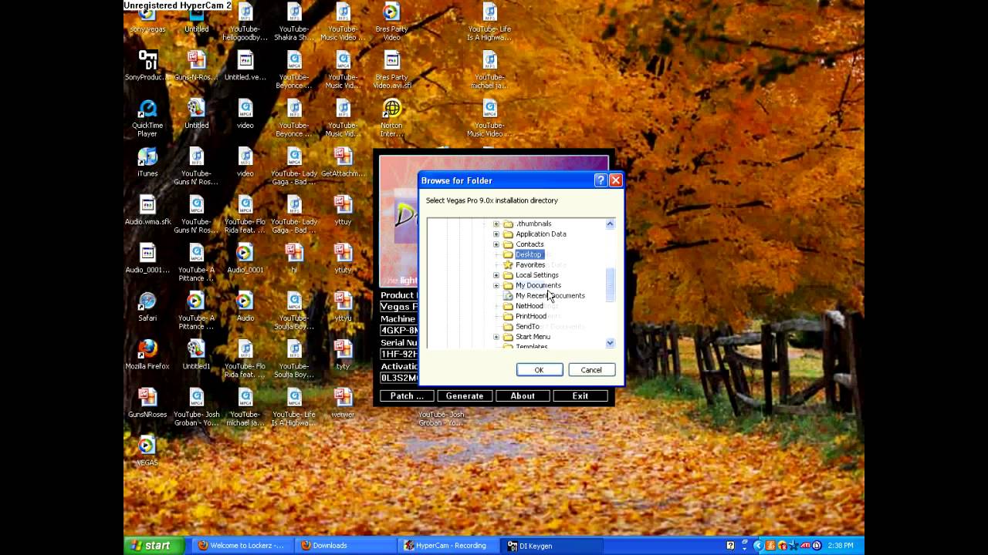988x555 pixels.
Task: Expand the Start Menu folder node
Action: click(x=496, y=337)
